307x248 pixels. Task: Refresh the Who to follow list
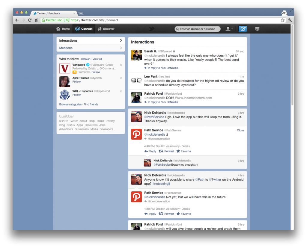click(x=86, y=59)
